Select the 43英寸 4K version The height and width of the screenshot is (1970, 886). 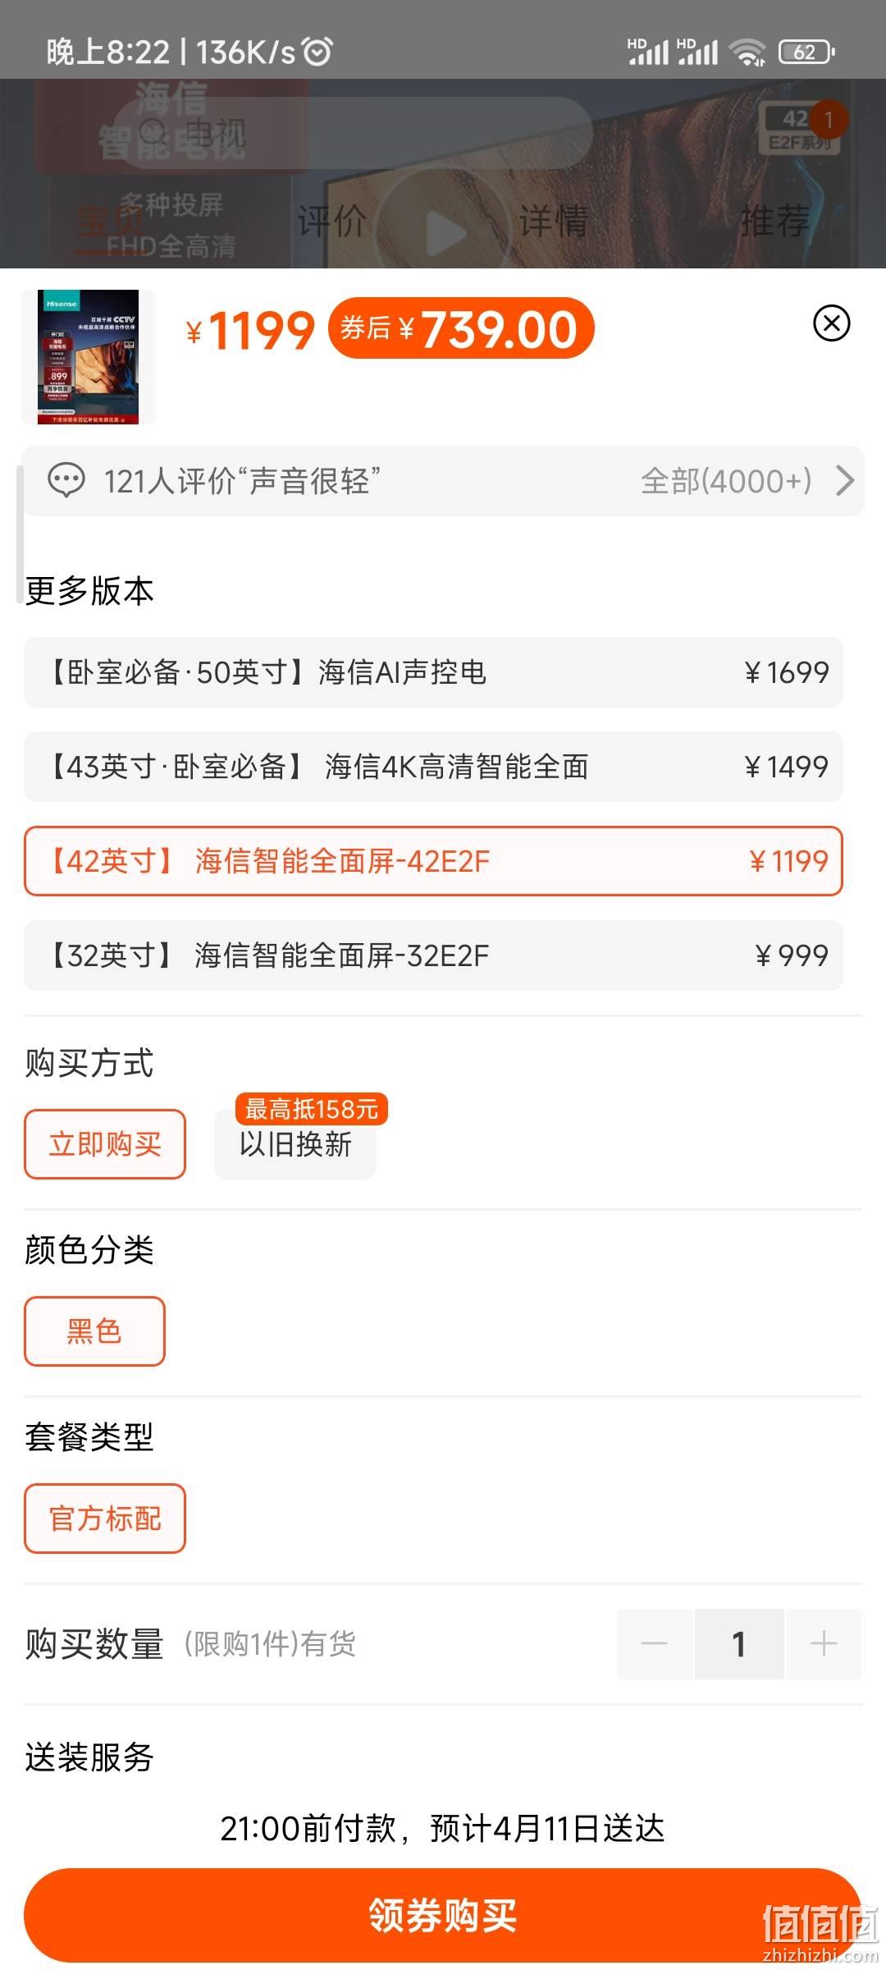click(433, 767)
